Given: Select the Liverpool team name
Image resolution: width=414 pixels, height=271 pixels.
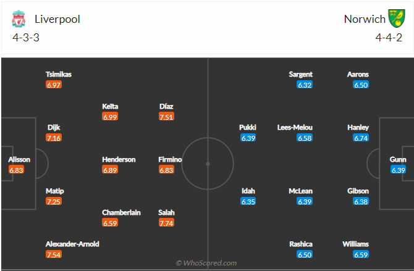Looking at the screenshot, I should 57,19.
